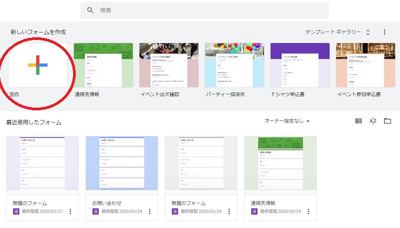Open more menu for 無題のフォーム dated 2020/02/24
The width and height of the screenshot is (400, 228).
229,211
